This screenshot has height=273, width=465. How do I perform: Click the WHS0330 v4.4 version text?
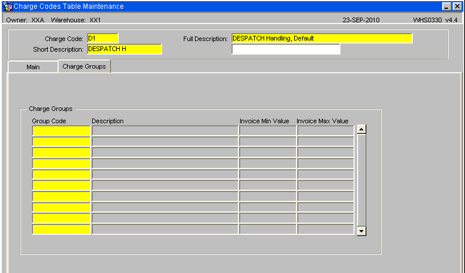(x=435, y=20)
